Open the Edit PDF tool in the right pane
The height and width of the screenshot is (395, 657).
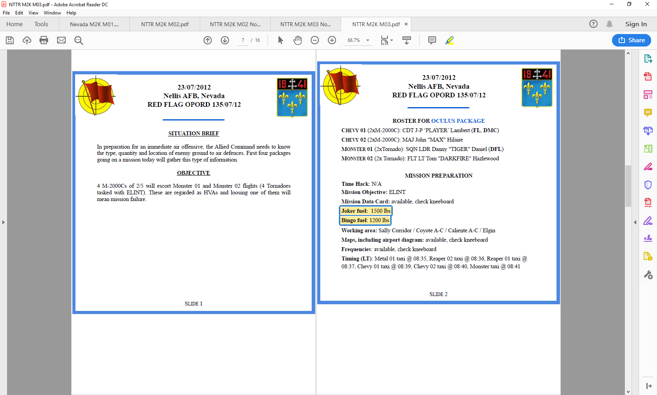pos(648,95)
